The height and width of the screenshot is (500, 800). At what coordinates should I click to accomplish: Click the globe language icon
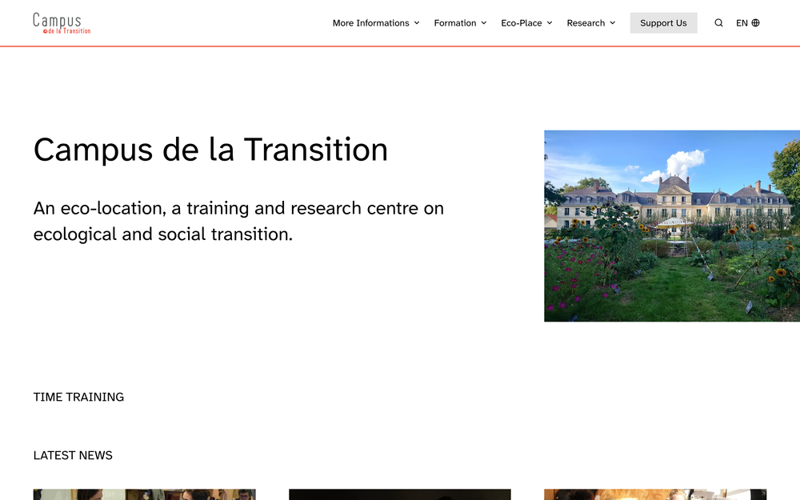pos(756,23)
